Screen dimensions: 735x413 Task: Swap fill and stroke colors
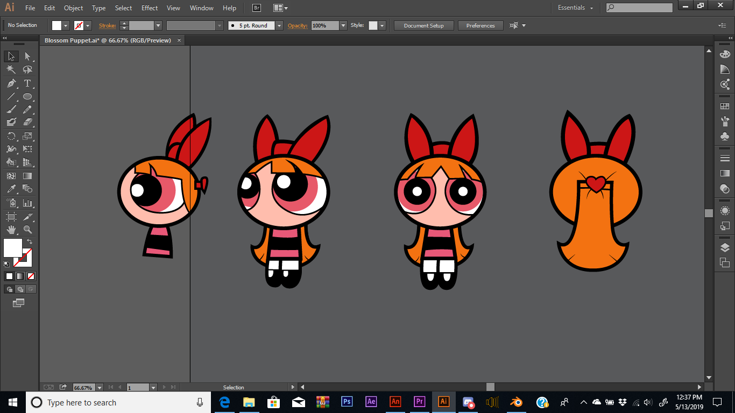tap(30, 241)
